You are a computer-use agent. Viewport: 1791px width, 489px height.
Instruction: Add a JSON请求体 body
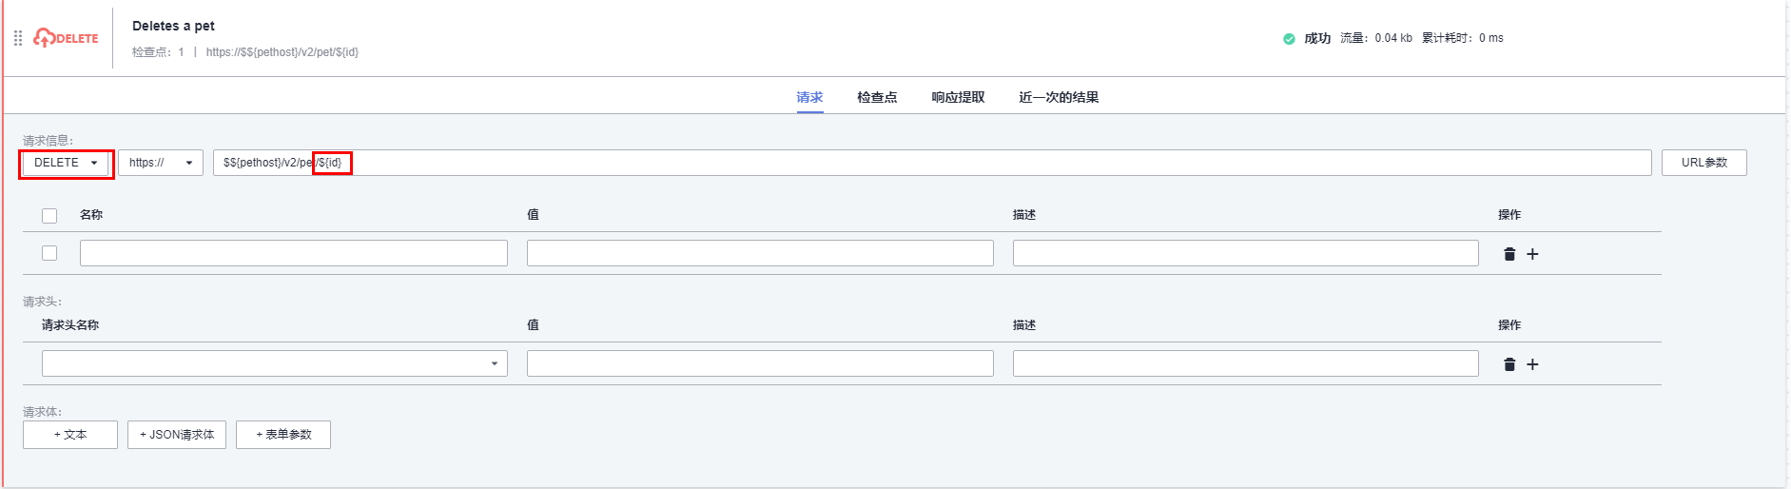177,435
